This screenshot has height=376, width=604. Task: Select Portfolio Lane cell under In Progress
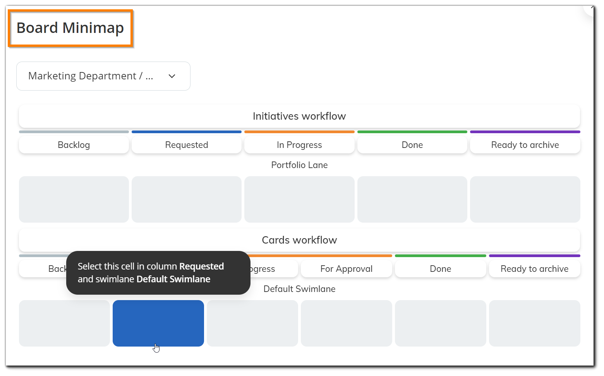(x=299, y=199)
